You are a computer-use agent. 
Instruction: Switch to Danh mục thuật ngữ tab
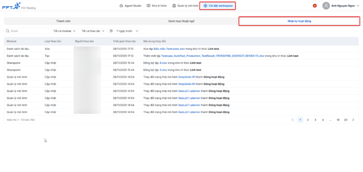(x=180, y=21)
